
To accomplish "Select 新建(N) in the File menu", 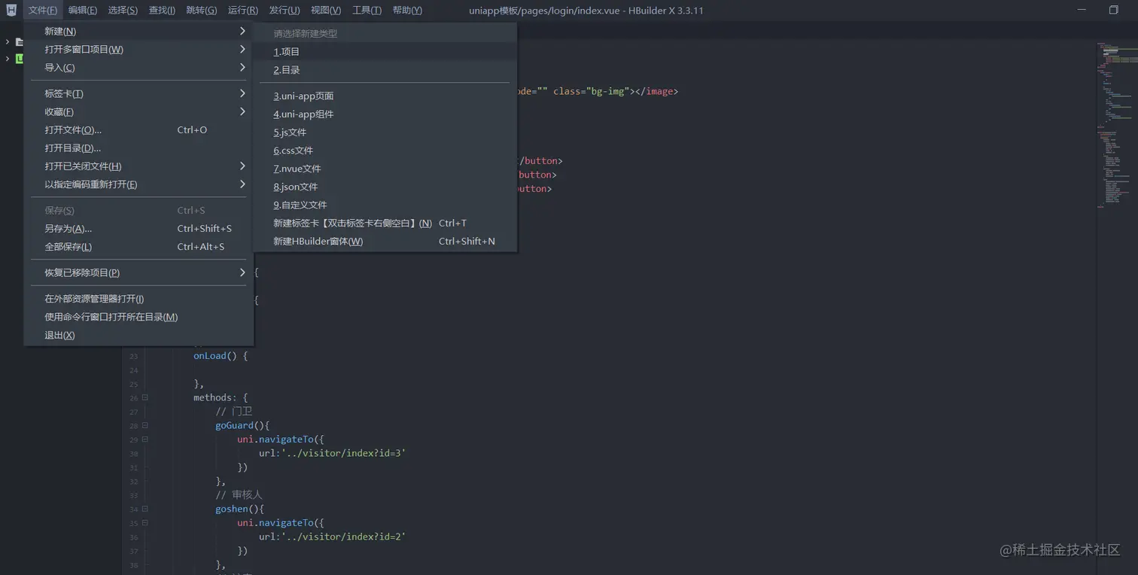I will click(138, 31).
